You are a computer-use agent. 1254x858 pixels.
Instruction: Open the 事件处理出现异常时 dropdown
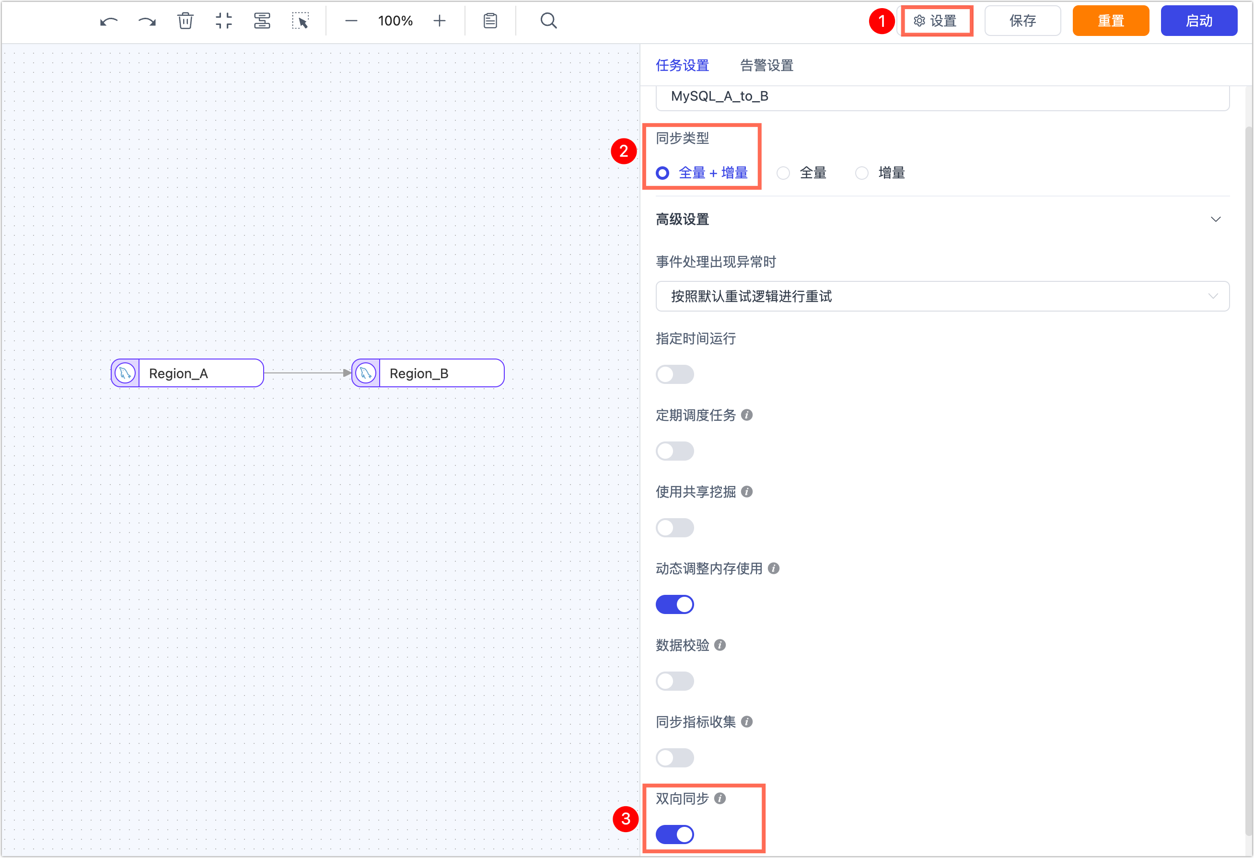point(942,296)
